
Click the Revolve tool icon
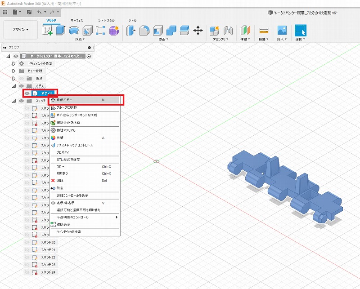click(74, 30)
